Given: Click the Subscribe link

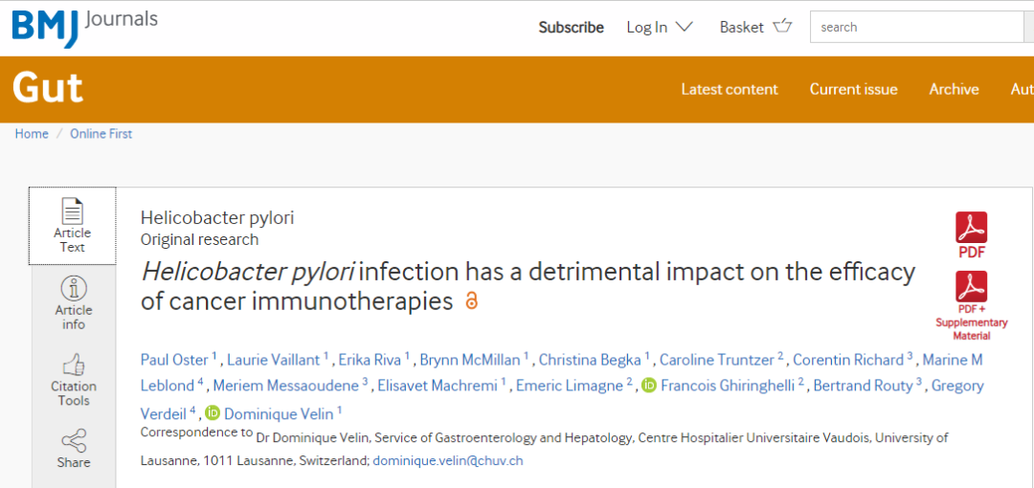Looking at the screenshot, I should pyautogui.click(x=571, y=28).
